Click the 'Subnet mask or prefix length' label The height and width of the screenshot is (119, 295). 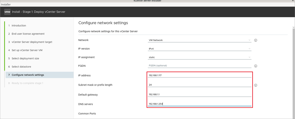[x=95, y=85]
